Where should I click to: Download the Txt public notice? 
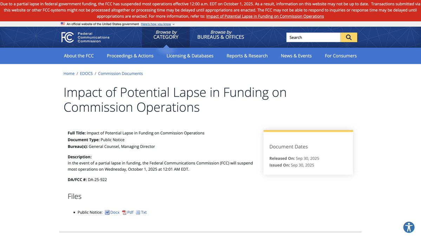[x=144, y=212]
